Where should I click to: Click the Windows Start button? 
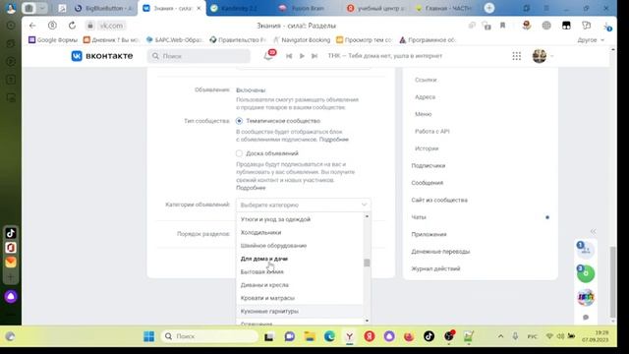click(148, 336)
